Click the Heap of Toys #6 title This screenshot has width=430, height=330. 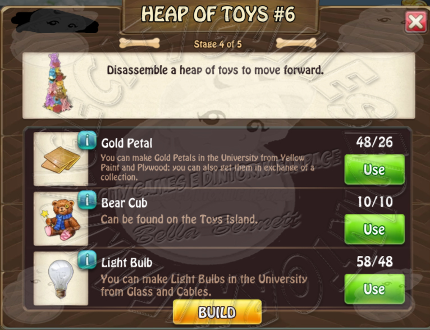point(218,14)
